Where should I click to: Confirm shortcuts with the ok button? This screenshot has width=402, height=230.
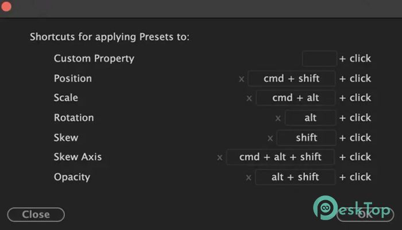click(365, 213)
